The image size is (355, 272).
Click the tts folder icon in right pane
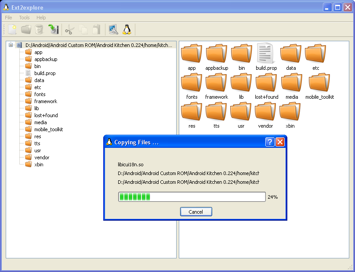[x=216, y=111]
